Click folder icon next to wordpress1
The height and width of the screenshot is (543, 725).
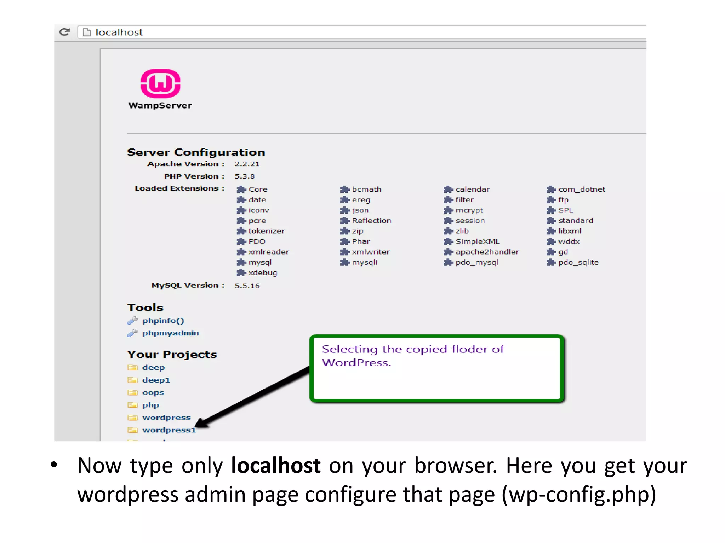pos(132,430)
